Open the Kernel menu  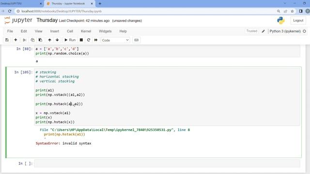(x=86, y=31)
